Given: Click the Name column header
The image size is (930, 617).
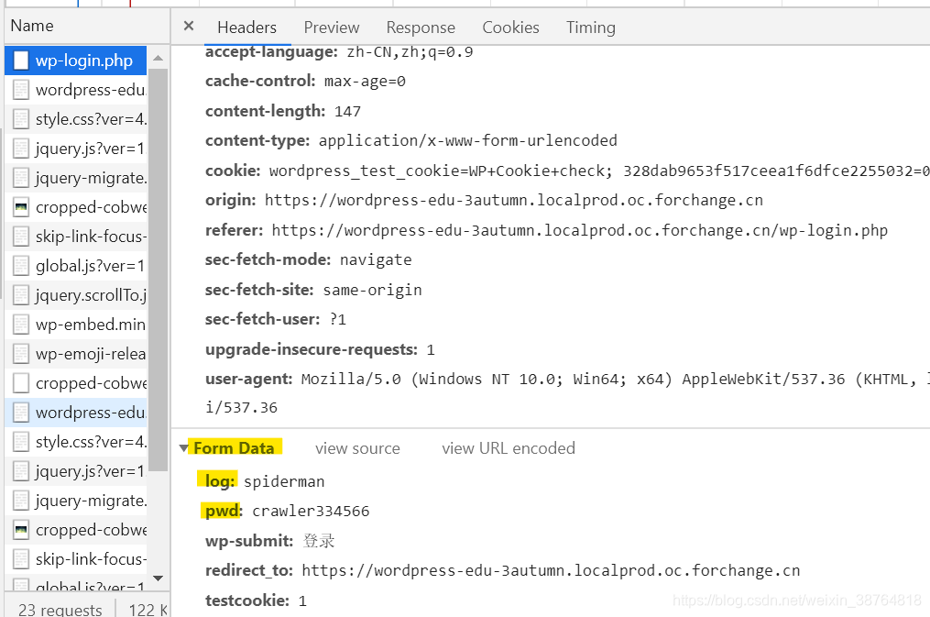Looking at the screenshot, I should (87, 26).
